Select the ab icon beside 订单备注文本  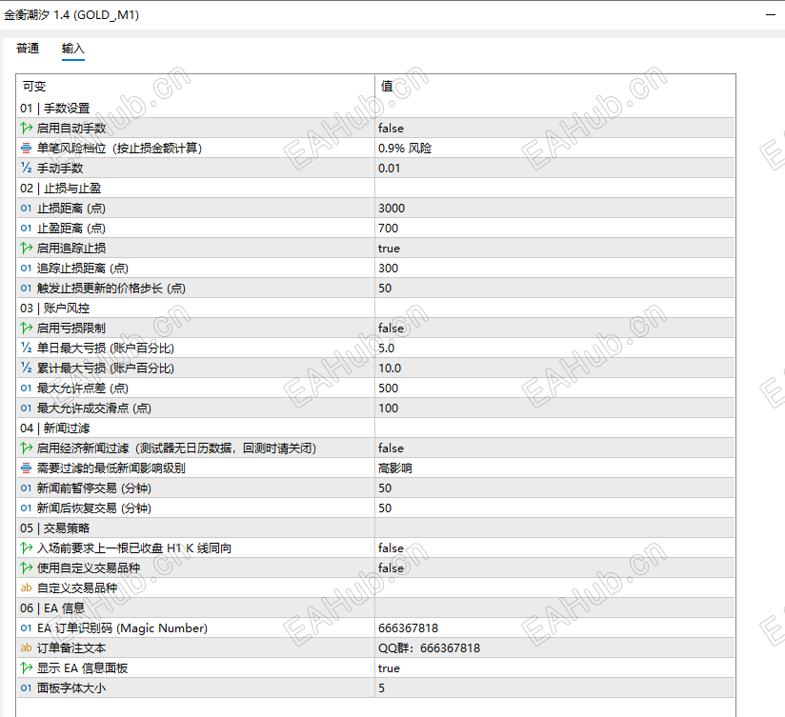tap(26, 647)
